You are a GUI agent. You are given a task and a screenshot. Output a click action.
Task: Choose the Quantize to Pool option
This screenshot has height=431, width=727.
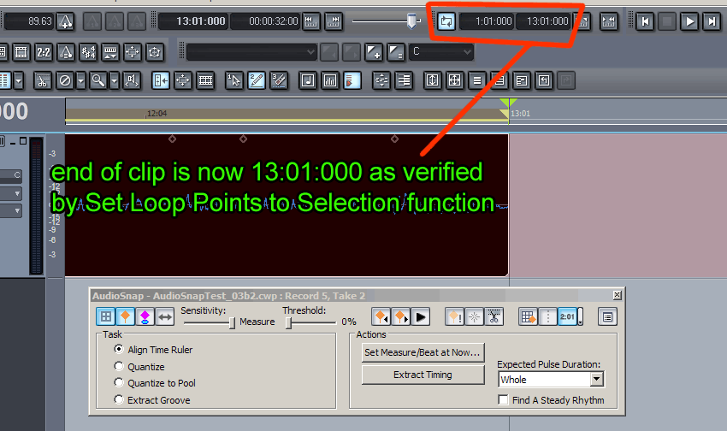pyautogui.click(x=120, y=383)
